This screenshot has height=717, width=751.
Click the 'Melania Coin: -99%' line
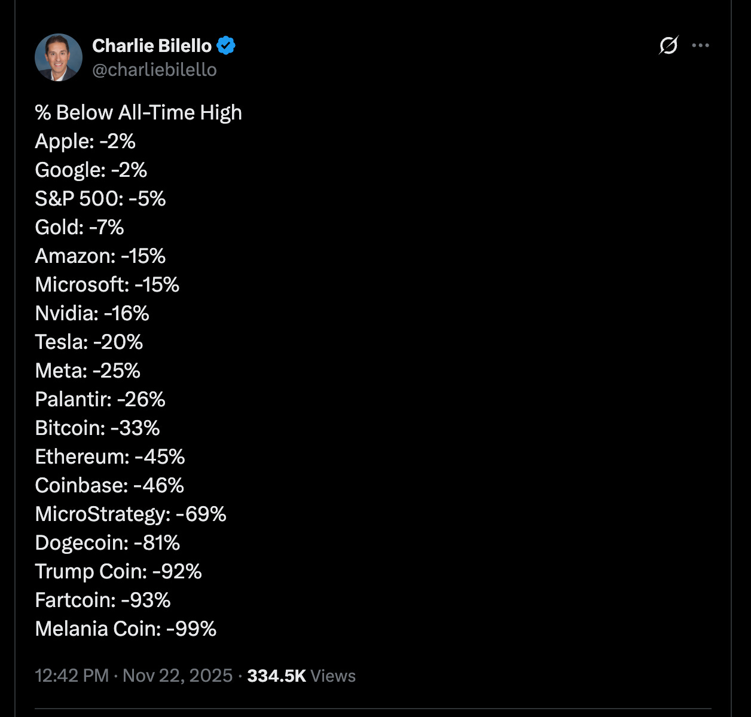click(x=126, y=629)
